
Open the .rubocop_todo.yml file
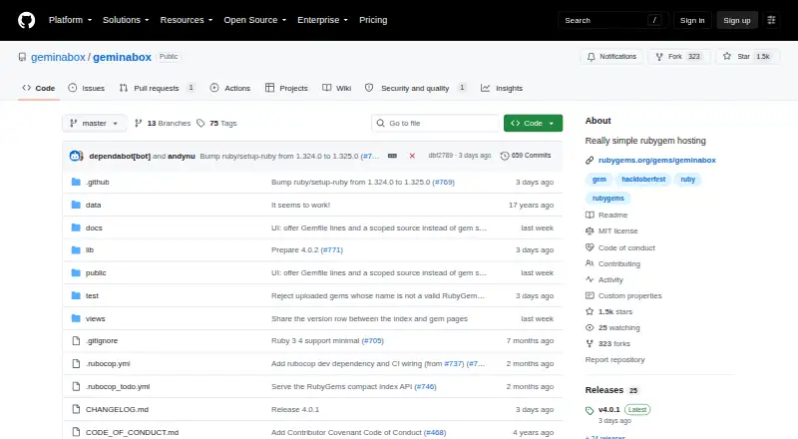[118, 386]
